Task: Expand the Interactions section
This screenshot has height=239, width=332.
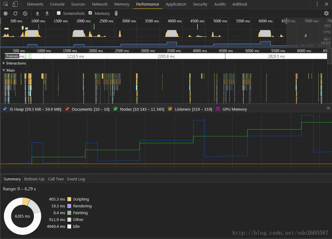Action: click(x=4, y=63)
